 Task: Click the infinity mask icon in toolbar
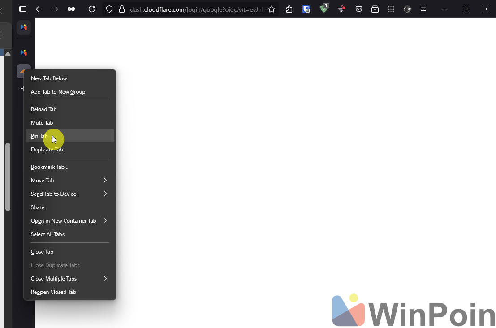[71, 9]
